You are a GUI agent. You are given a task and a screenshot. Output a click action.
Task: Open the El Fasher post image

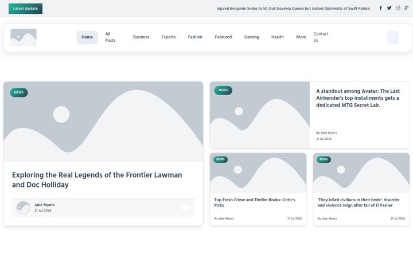(361, 173)
